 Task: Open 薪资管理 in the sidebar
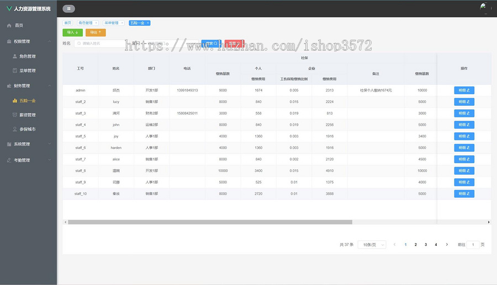28,115
